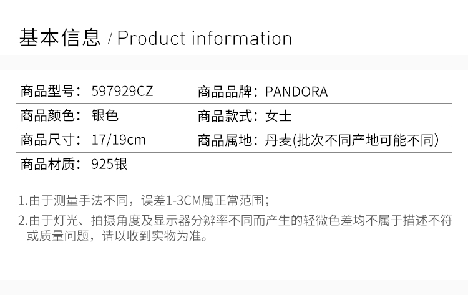468x295 pixels.
Task: Click the PANDORA brand name
Action: [296, 92]
